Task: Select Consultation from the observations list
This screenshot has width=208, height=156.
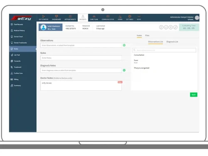Action: point(139,55)
